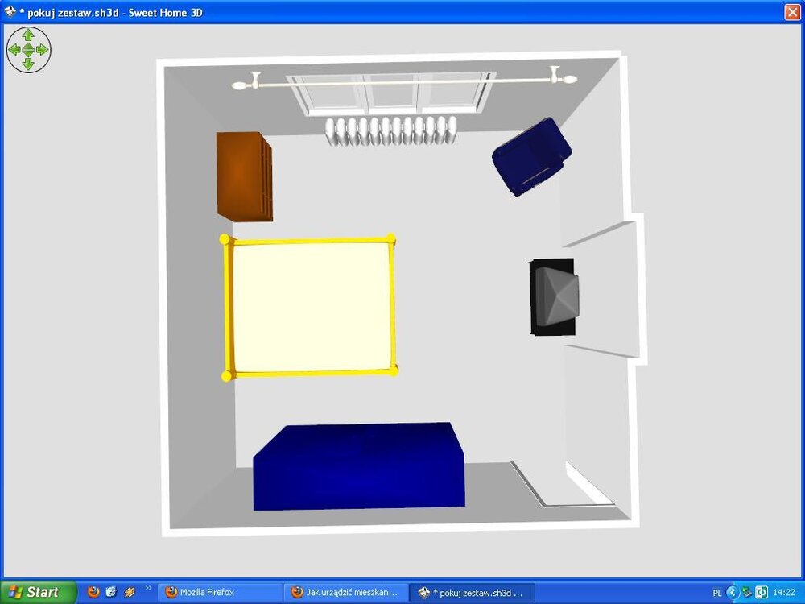Screen dimensions: 805x604
Task: Switch to Mozilla Firefox taskbar window
Action: tap(220, 592)
